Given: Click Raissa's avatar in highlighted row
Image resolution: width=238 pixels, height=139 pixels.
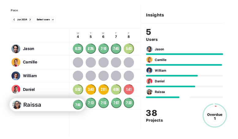Looking at the screenshot, I should [17, 105].
